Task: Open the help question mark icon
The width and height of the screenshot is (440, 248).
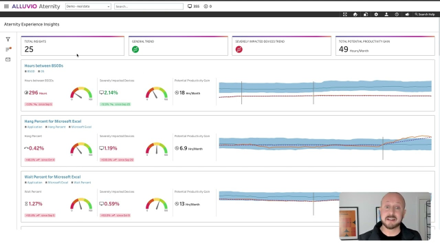Action: click(397, 14)
